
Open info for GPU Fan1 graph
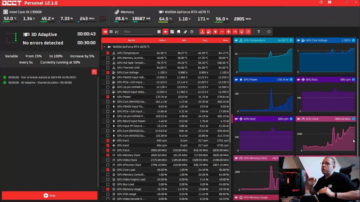pos(353,80)
